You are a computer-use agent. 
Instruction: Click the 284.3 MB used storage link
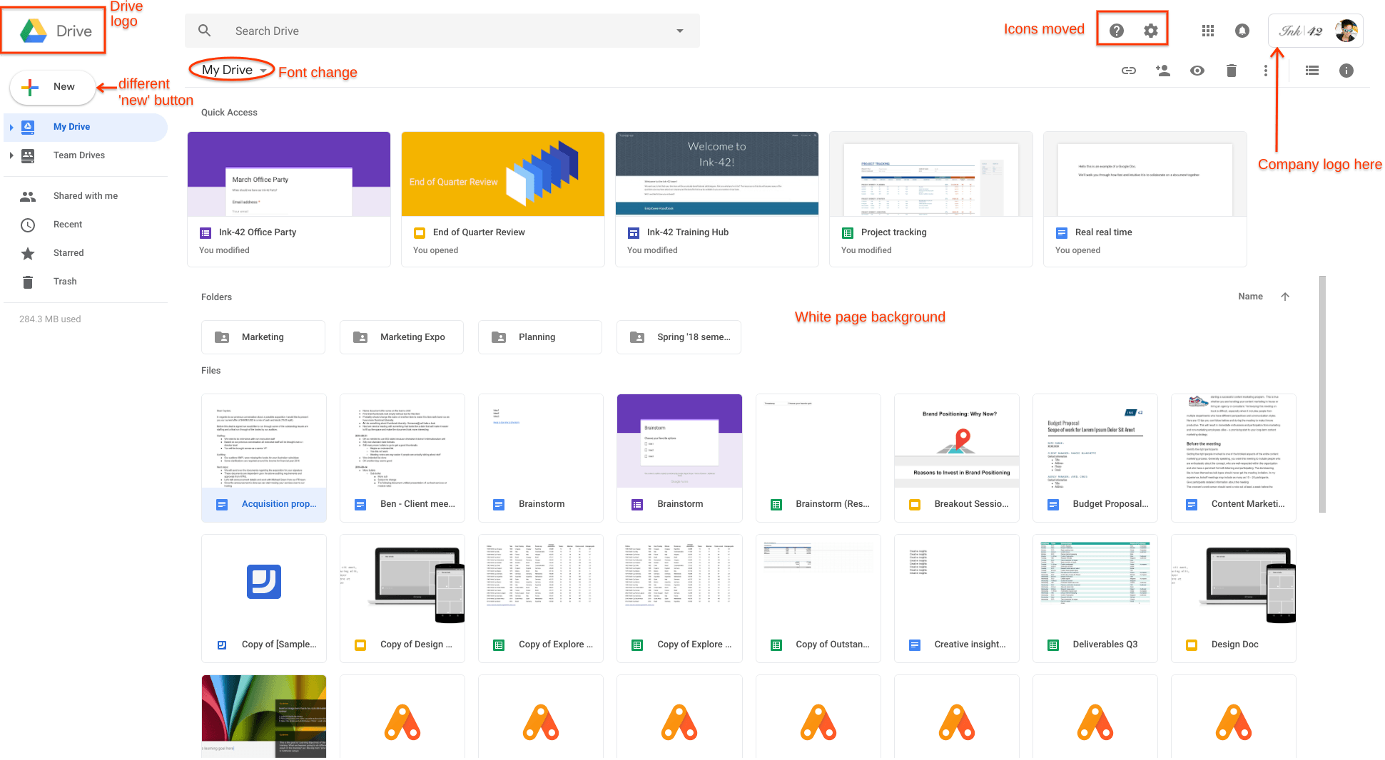pyautogui.click(x=50, y=319)
